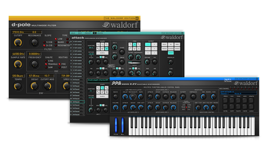Switch to the EDIT tab in Attack
The image size is (267, 143).
[80, 33]
